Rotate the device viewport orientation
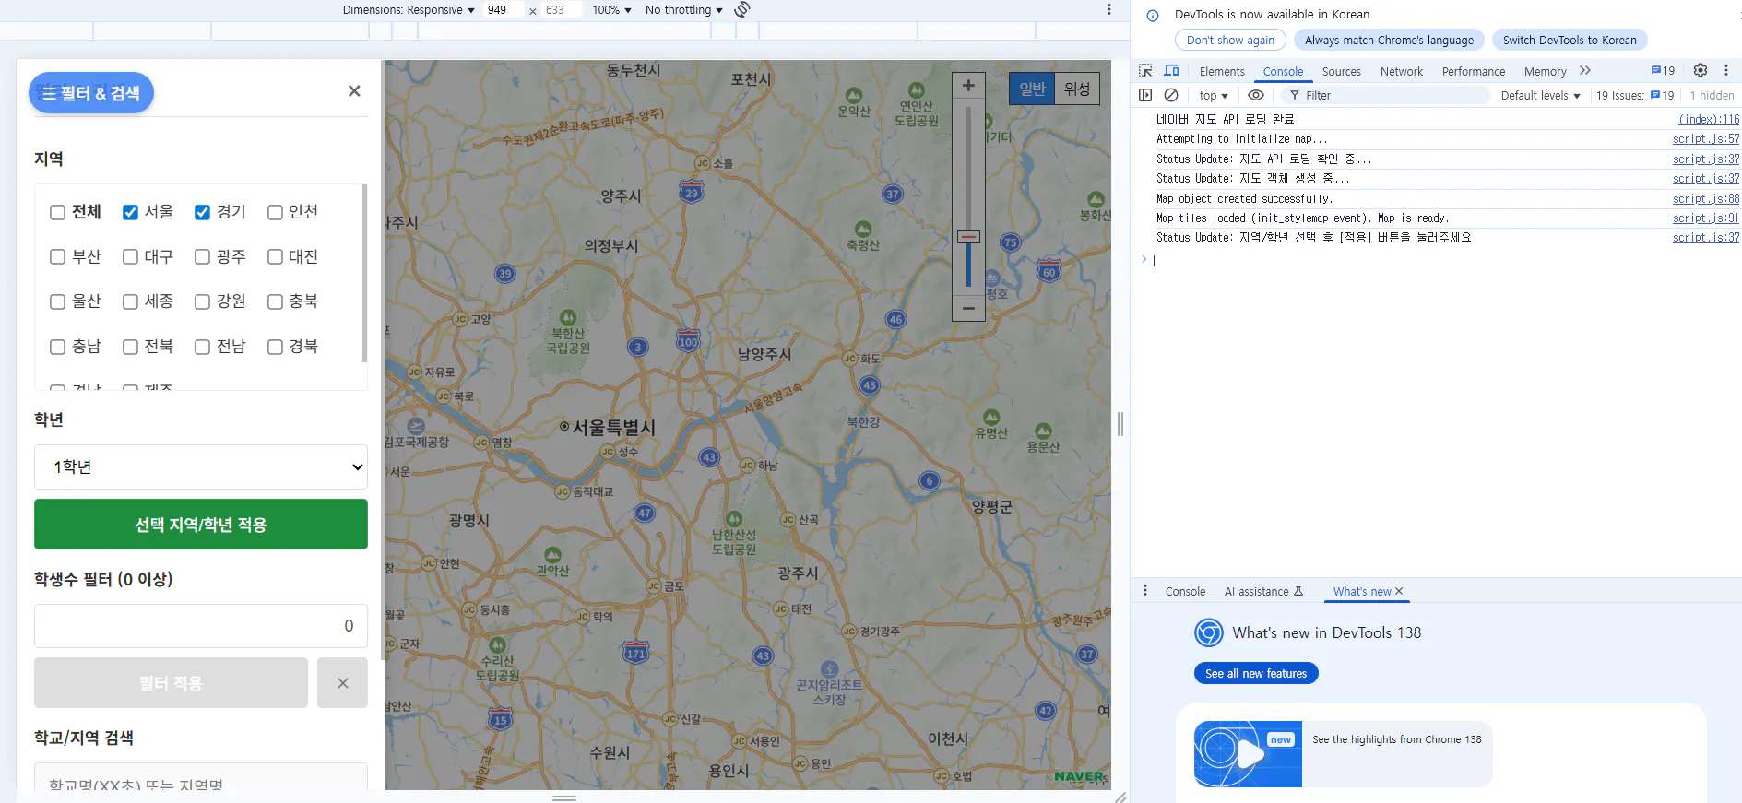Screen dimensions: 1742x803 [x=742, y=9]
